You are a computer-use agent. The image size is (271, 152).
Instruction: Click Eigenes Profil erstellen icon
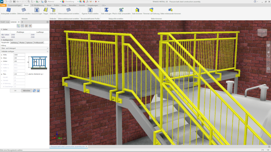pos(90,10)
